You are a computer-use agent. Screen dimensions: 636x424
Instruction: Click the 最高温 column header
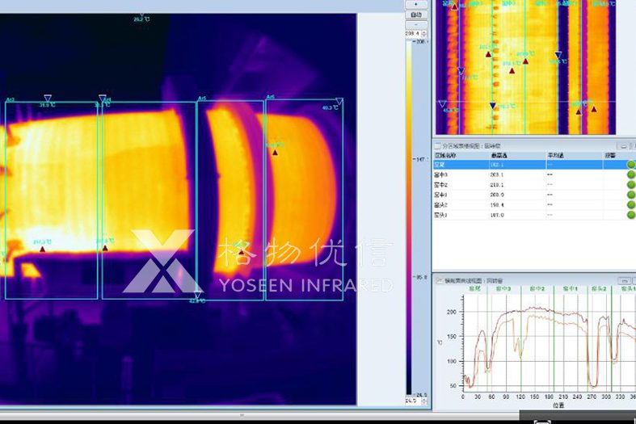(x=499, y=155)
